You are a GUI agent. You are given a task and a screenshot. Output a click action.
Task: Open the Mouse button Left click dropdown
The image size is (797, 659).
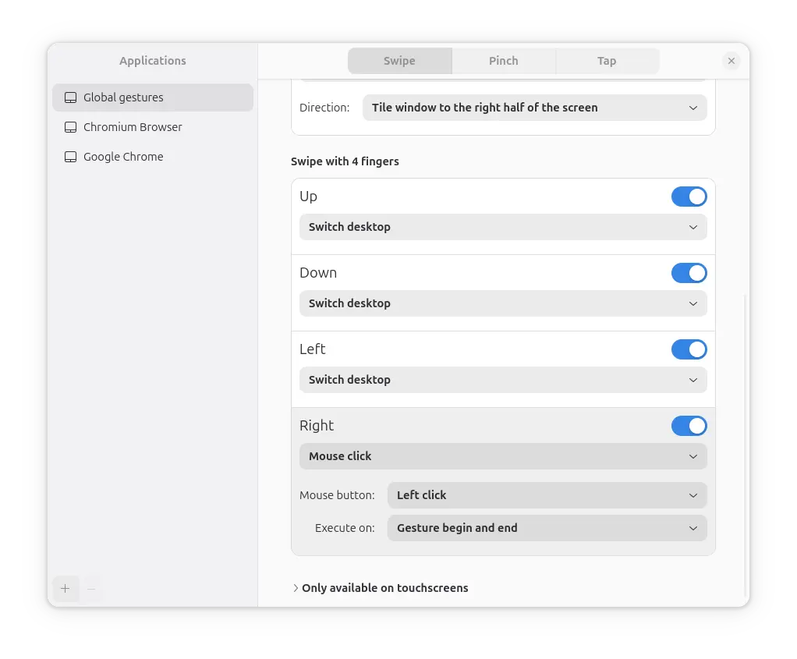pos(547,495)
